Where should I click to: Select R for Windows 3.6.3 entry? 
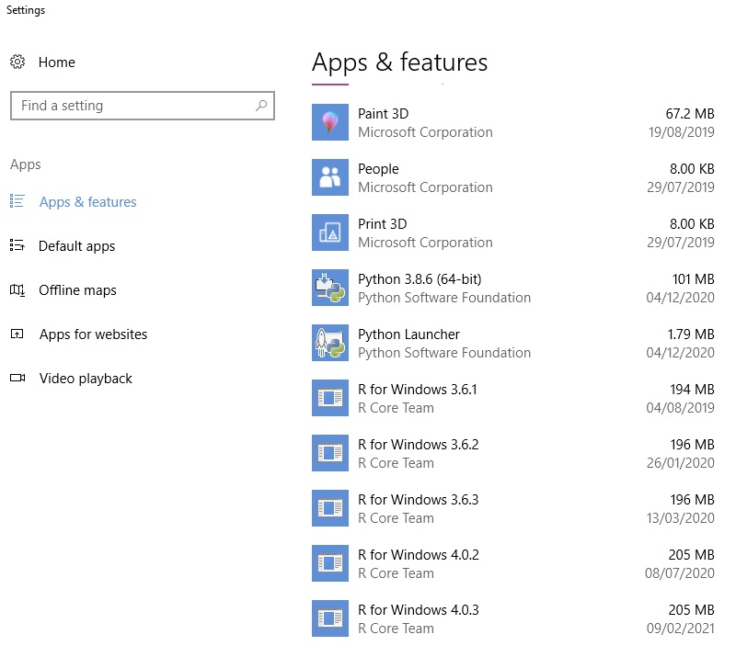(513, 508)
